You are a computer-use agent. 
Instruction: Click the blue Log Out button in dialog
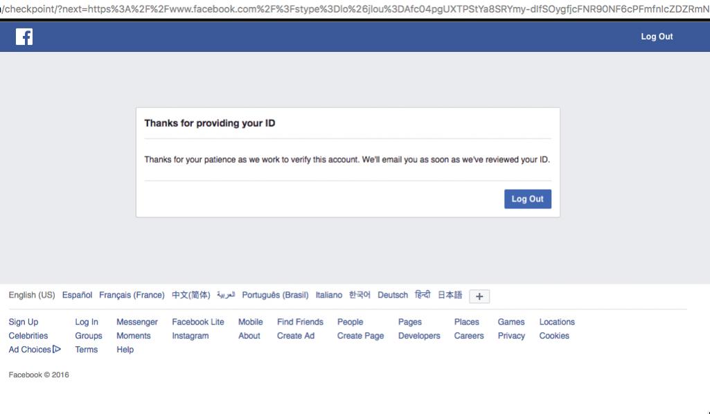point(528,199)
